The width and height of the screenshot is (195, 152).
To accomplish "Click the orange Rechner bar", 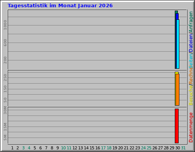I will [x=177, y=90].
